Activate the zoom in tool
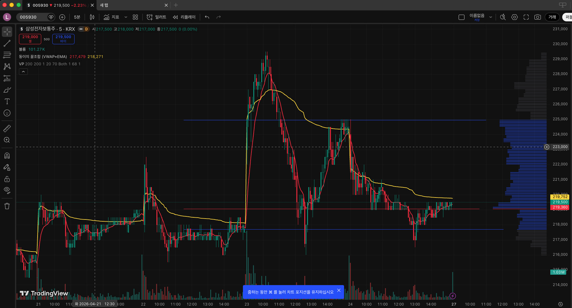This screenshot has width=572, height=308. (7, 140)
